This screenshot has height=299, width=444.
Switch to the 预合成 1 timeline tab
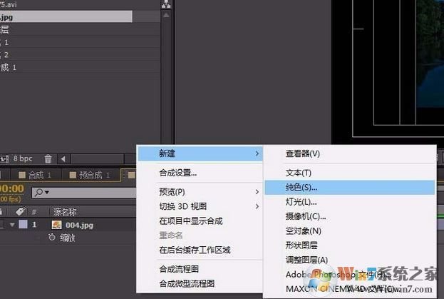(x=90, y=175)
